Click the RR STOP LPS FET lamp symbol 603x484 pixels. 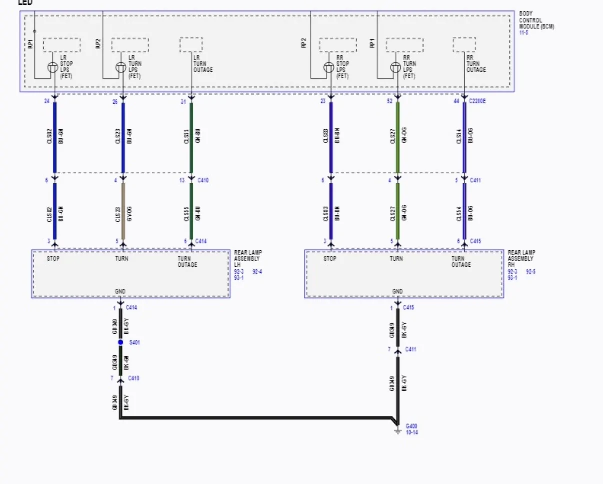coord(328,67)
